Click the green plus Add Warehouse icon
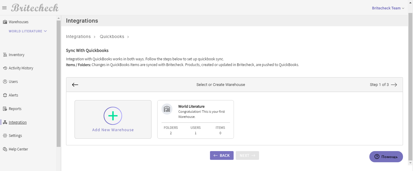Viewport: 413px width, 171px height. (113, 116)
